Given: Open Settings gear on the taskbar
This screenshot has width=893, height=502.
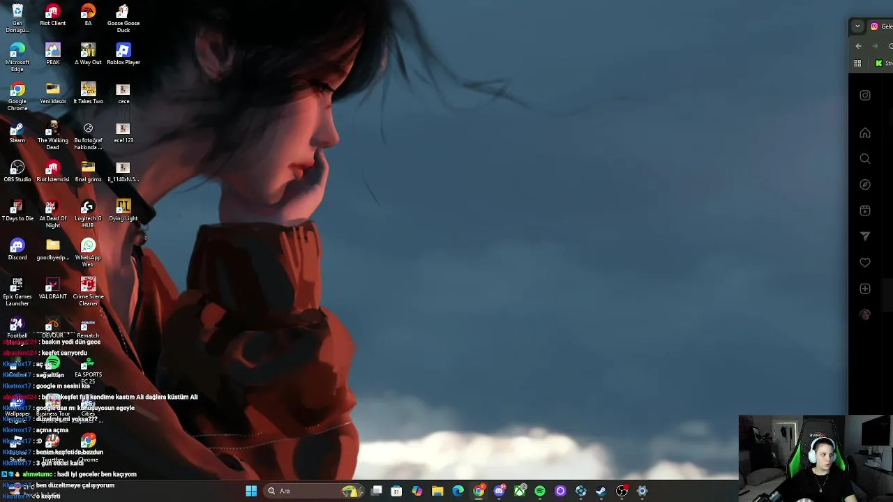Looking at the screenshot, I should pyautogui.click(x=643, y=491).
